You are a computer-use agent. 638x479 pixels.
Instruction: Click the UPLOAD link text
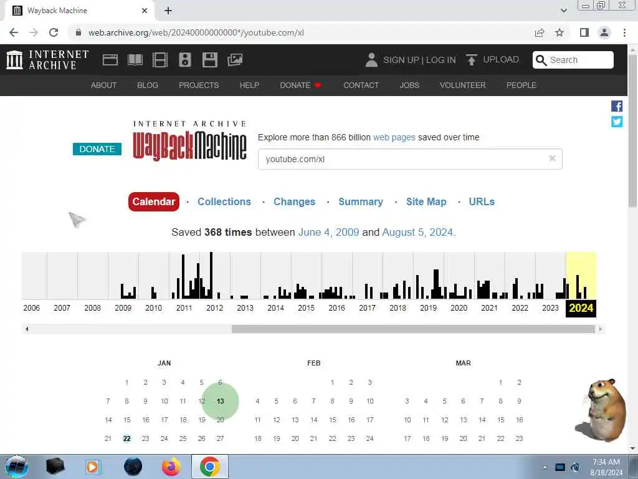[x=501, y=59]
